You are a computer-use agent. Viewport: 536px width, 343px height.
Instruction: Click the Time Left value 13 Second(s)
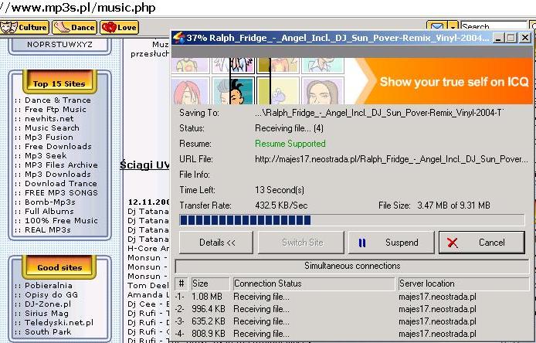pos(280,190)
